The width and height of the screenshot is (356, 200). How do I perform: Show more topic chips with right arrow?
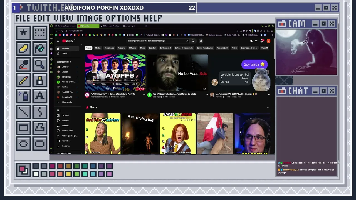[270, 48]
